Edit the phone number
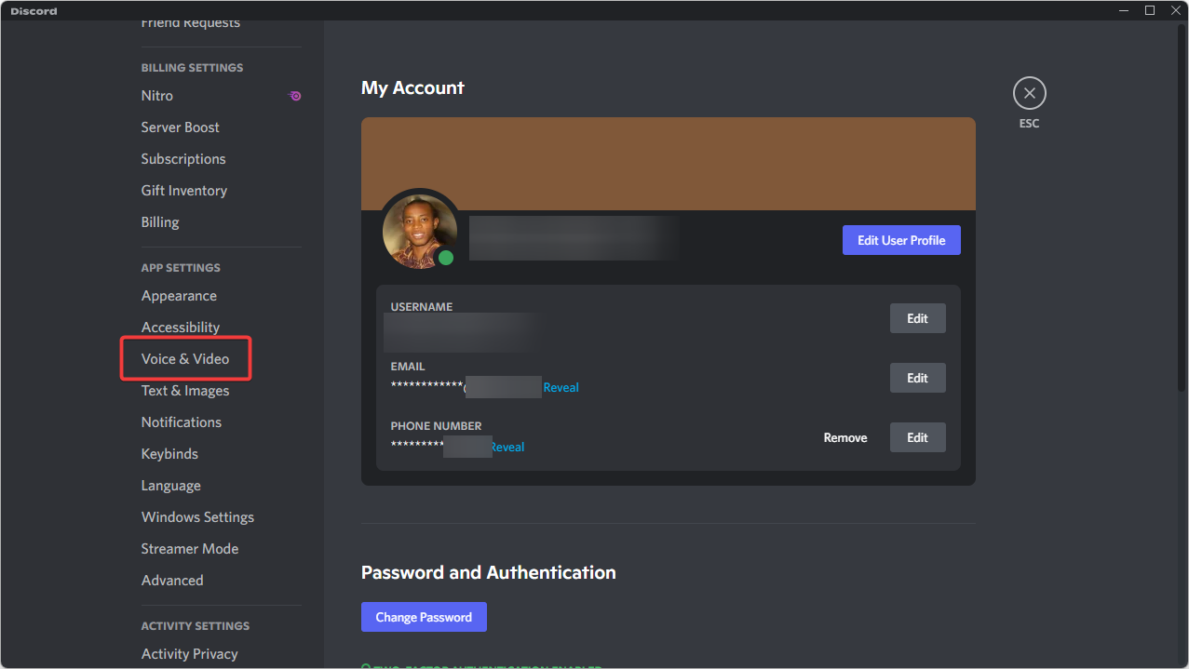1189x669 pixels. tap(917, 437)
